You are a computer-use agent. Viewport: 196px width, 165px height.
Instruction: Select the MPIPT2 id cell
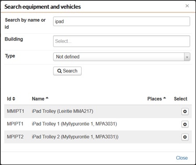(x=15, y=137)
